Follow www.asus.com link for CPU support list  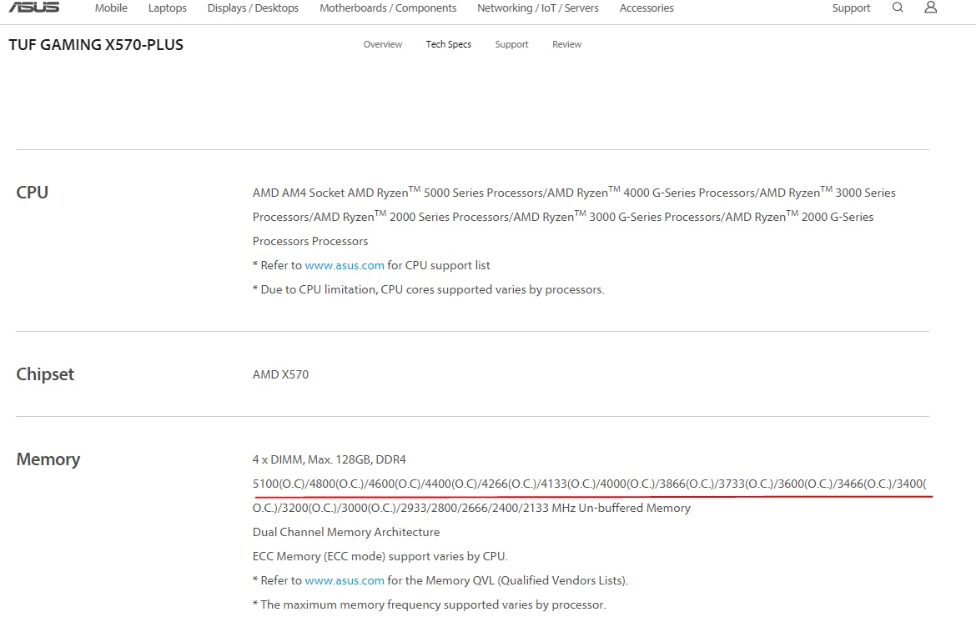point(345,265)
